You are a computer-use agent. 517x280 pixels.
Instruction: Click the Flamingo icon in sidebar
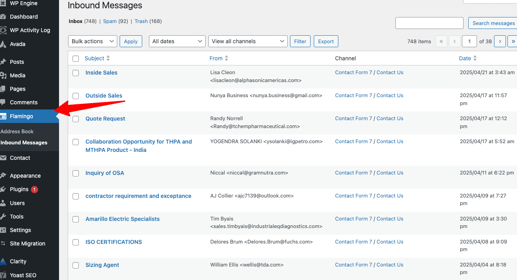point(3,116)
